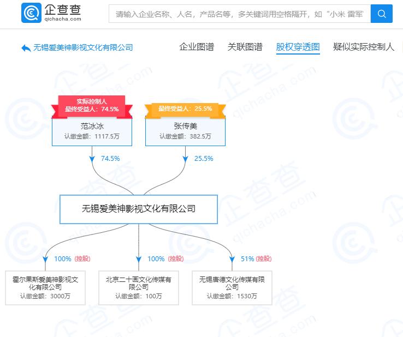
Task: Click the 认缴金额: 3000万 text
Action: click(x=45, y=296)
